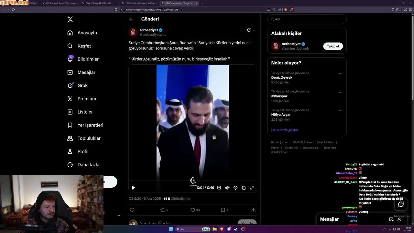This screenshot has width=414, height=233.
Task: Bookmark this page in browser toolbar
Action: (116, 10)
